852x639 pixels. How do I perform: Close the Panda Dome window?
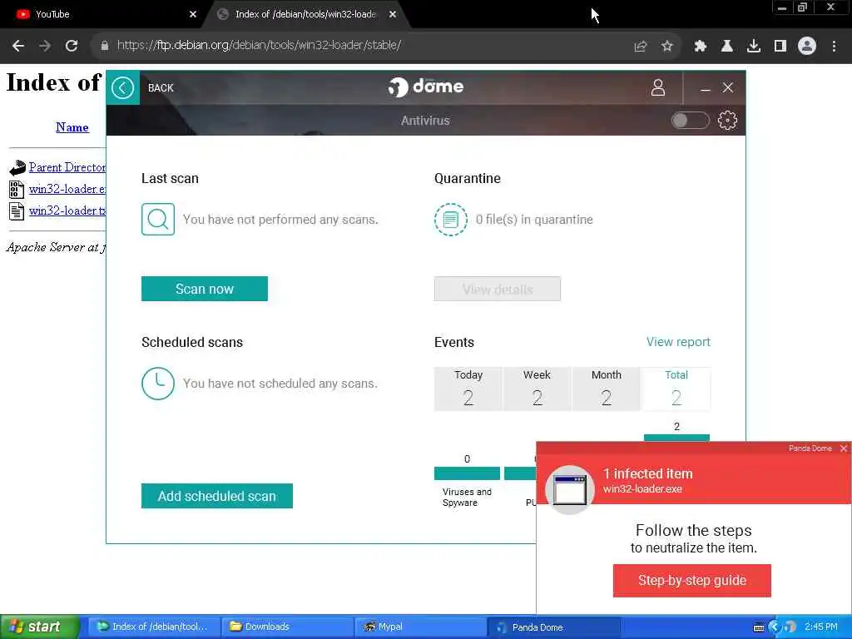click(728, 87)
